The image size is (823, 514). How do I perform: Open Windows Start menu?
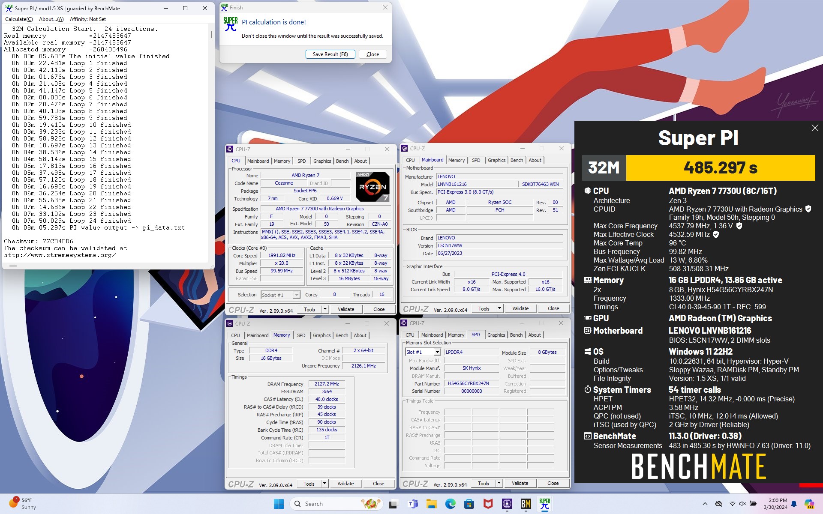click(x=279, y=504)
